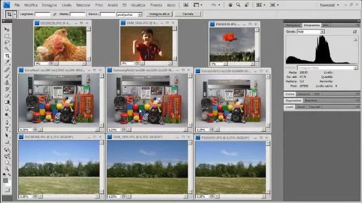Select the History Brush tool
This screenshot has width=362, height=203.
7,89
